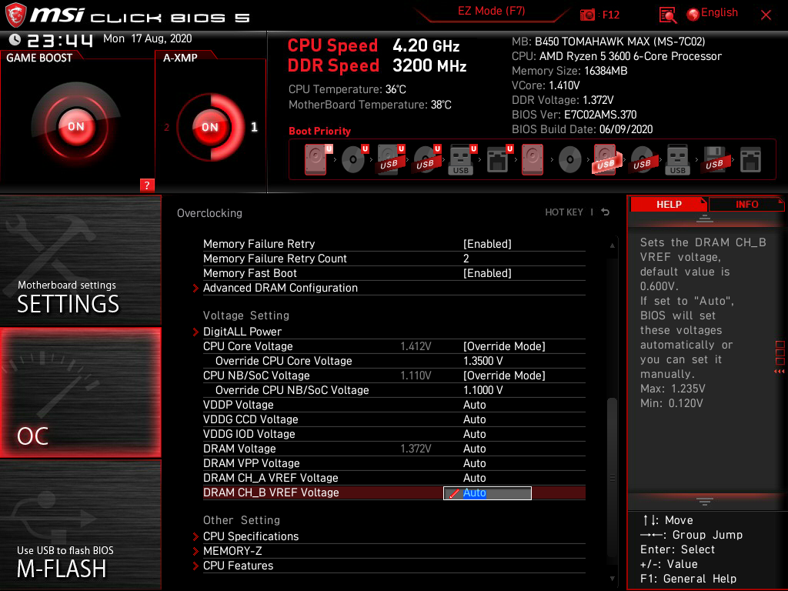788x591 pixels.
Task: Click the F12 screenshot camera icon
Action: click(587, 15)
